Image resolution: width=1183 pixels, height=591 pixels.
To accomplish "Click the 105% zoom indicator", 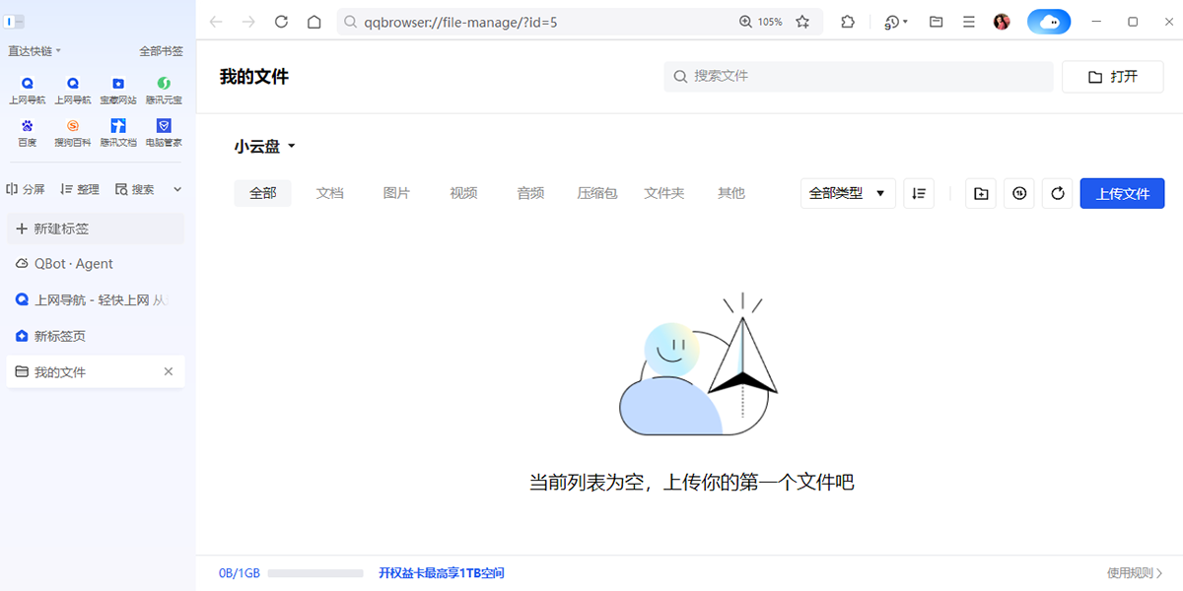I will pyautogui.click(x=761, y=22).
